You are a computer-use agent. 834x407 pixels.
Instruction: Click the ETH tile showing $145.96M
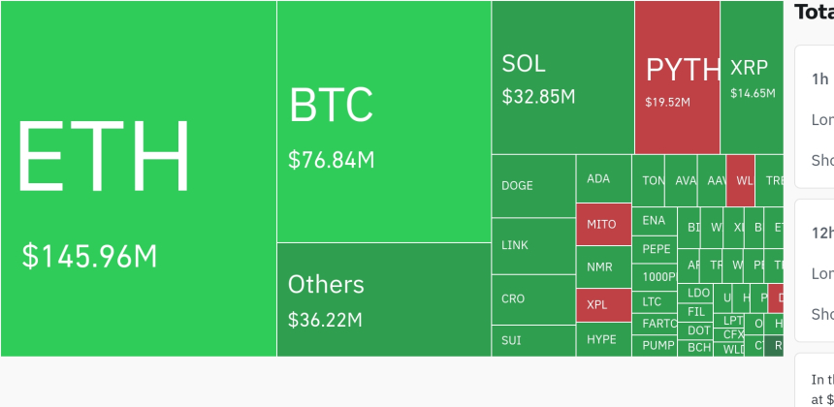click(138, 178)
